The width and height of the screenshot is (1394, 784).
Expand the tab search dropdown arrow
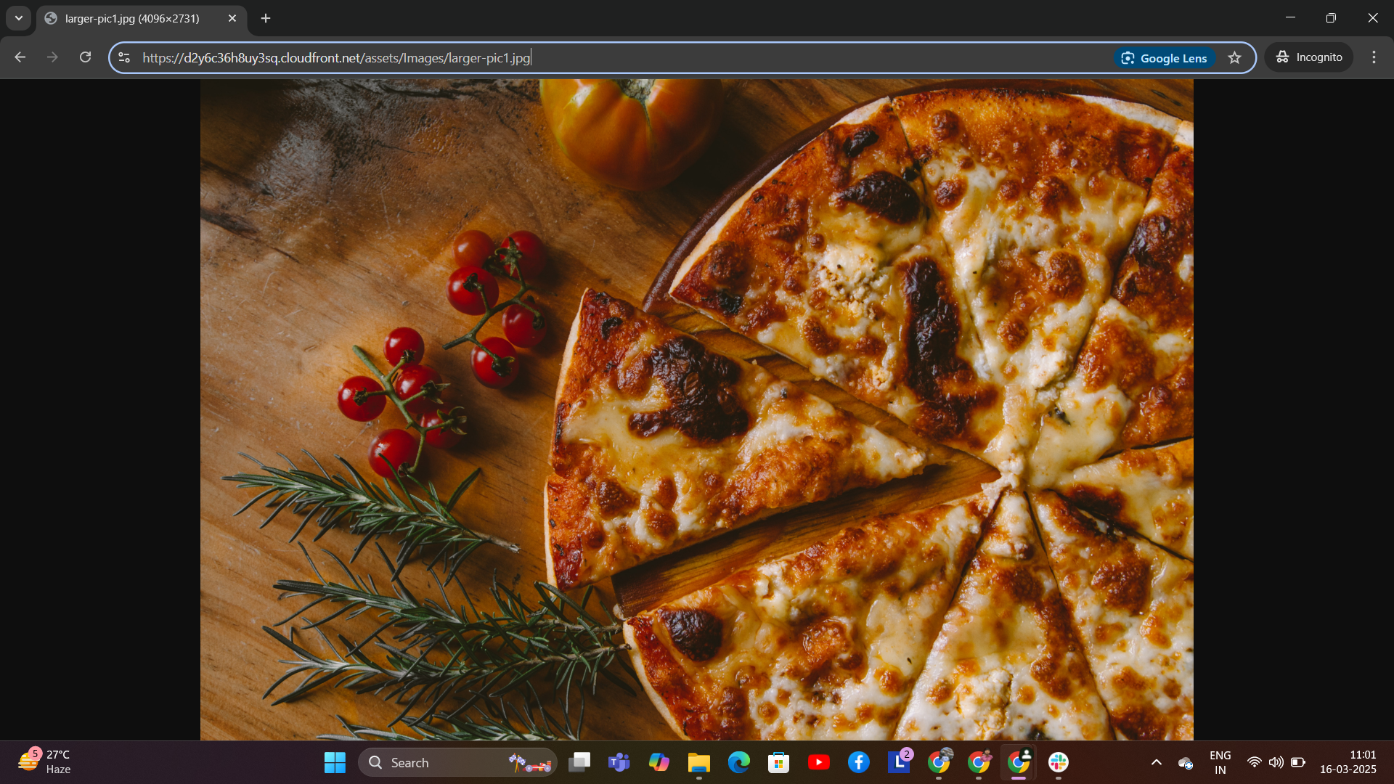[19, 18]
